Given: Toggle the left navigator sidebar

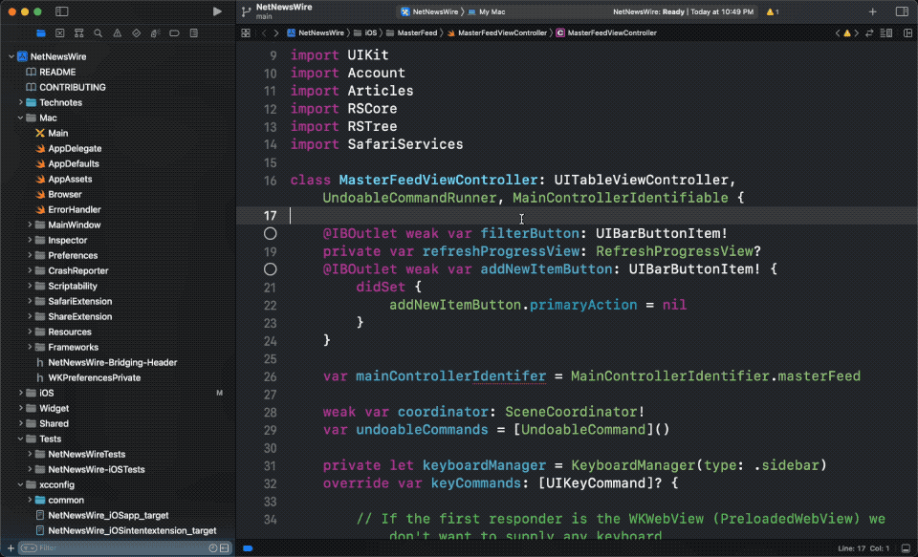Looking at the screenshot, I should click(x=61, y=11).
